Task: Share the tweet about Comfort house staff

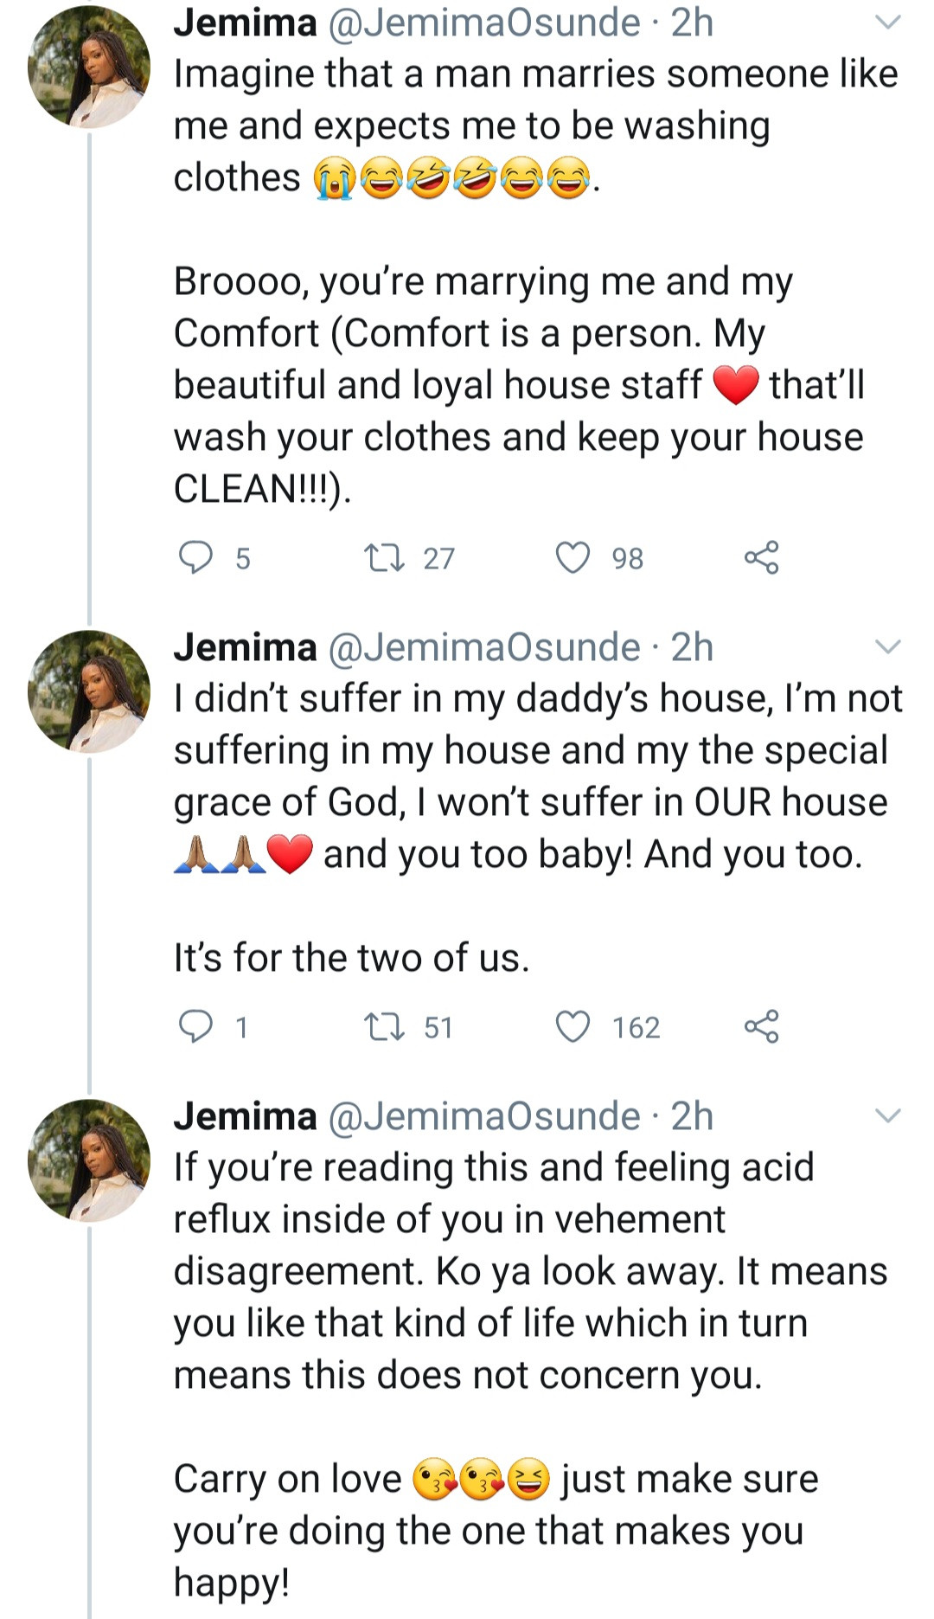Action: [x=761, y=558]
